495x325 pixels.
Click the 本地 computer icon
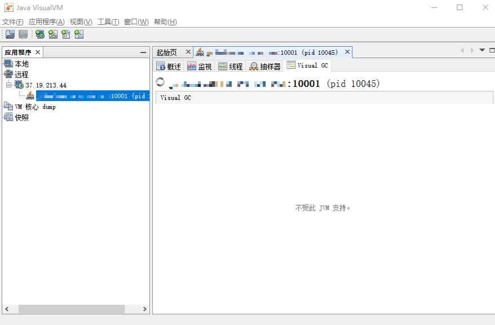pos(8,64)
